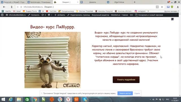Open MemberLux - Главная menu
181x102 pixels.
(x=119, y=15)
